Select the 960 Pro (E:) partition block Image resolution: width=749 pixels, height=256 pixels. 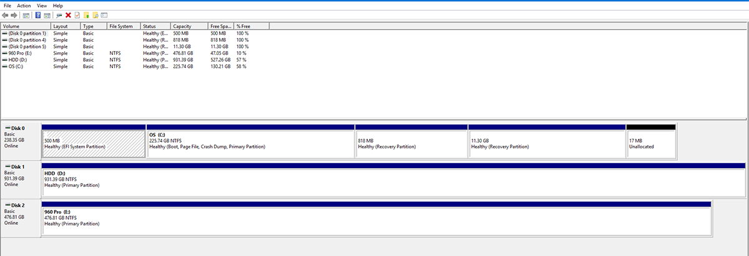click(x=376, y=219)
